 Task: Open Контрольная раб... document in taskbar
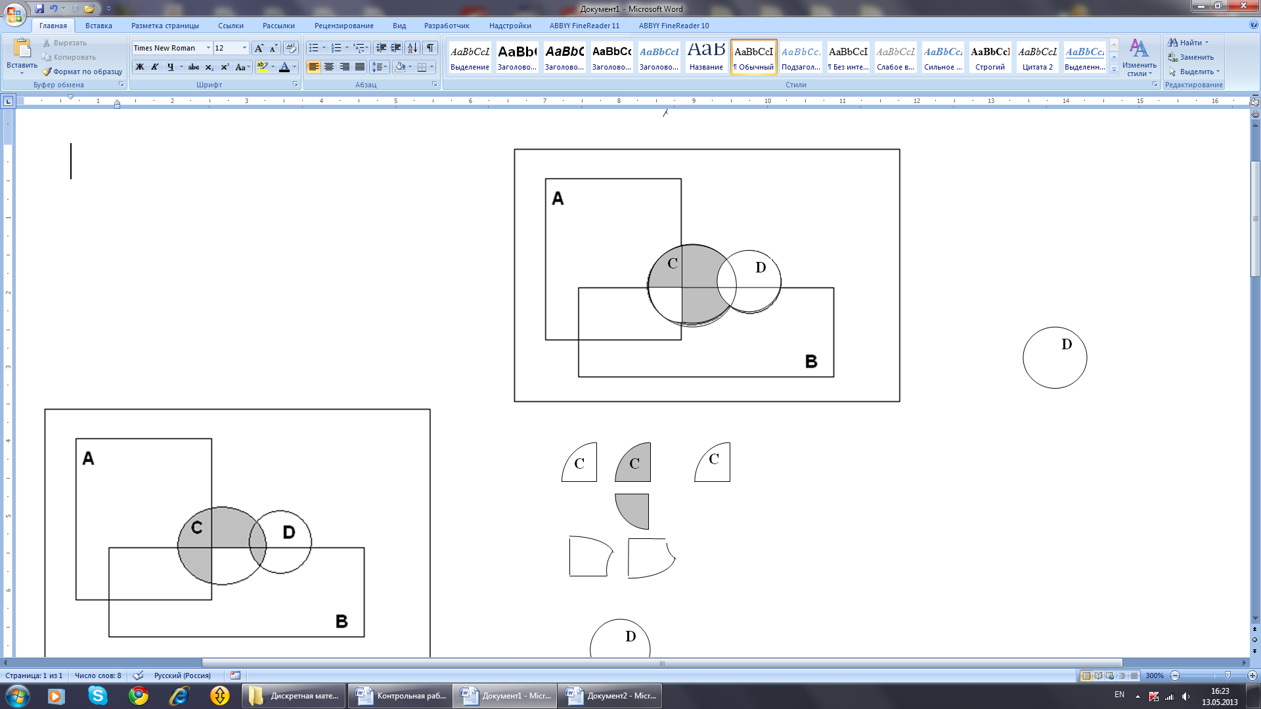(401, 695)
